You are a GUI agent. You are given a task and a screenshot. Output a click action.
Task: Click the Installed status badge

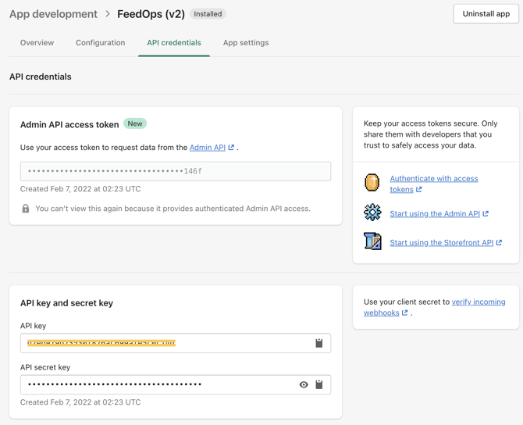coord(208,14)
